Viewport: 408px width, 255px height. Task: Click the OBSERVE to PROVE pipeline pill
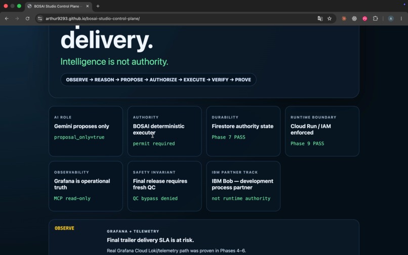tap(158, 79)
